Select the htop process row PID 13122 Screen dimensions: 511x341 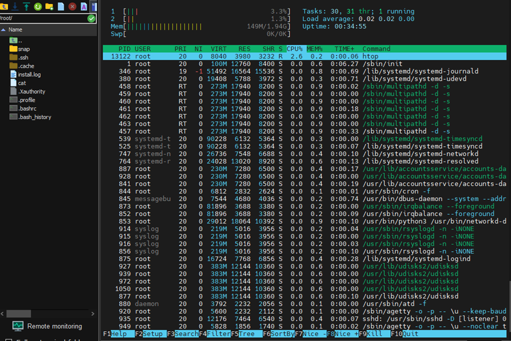304,57
